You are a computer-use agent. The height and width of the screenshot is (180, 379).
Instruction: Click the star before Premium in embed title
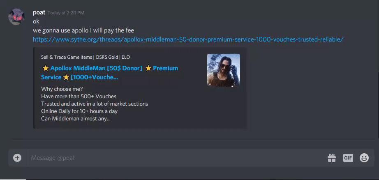pyautogui.click(x=148, y=68)
